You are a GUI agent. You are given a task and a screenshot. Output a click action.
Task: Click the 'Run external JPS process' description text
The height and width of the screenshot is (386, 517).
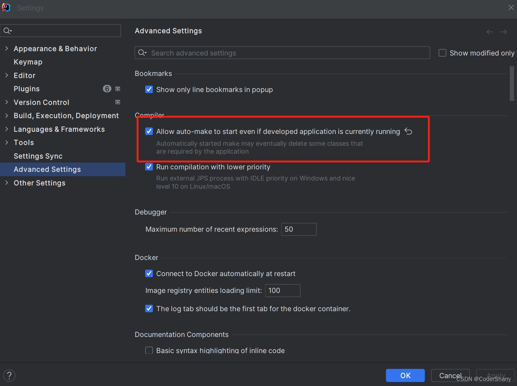point(255,182)
